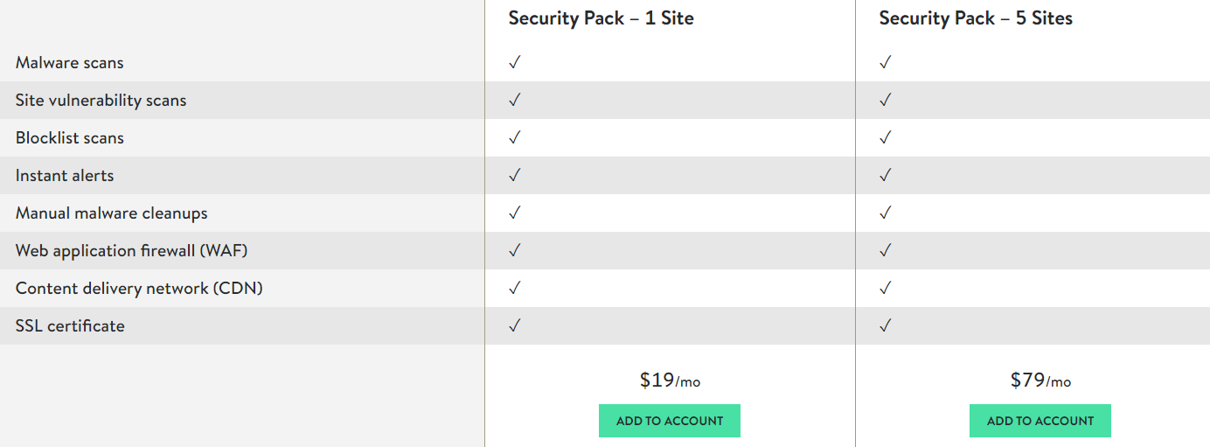Click Manual malware cleanups checkmark, 5 Sites
1210x447 pixels.
pos(886,213)
